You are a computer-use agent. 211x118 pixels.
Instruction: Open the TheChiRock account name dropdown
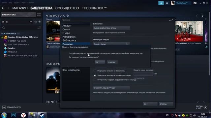pyautogui.click(x=183, y=3)
